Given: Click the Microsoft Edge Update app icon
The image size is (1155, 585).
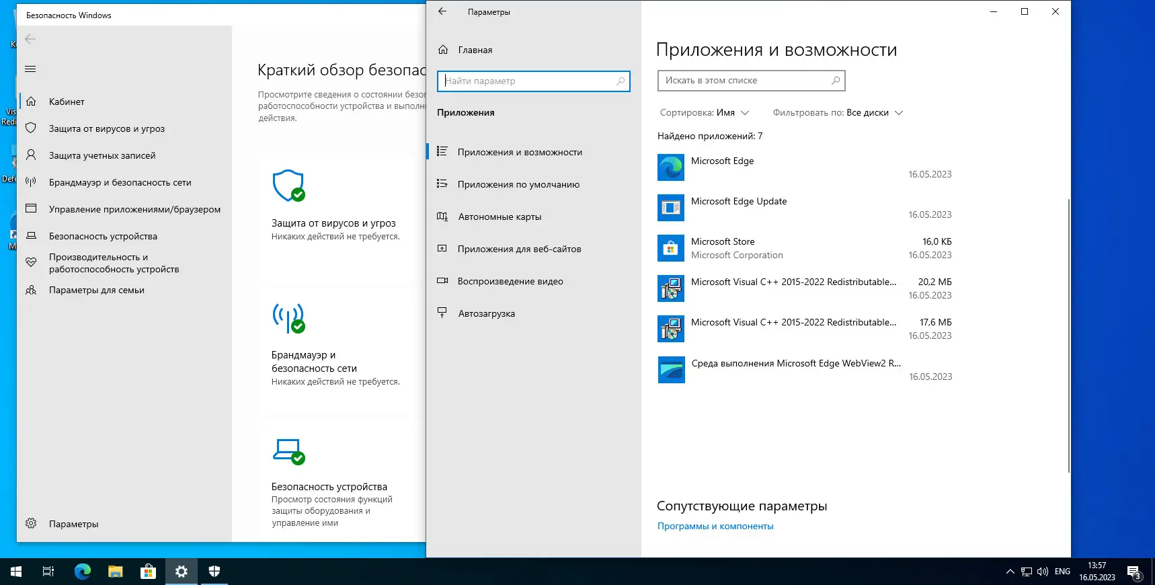Looking at the screenshot, I should click(671, 208).
